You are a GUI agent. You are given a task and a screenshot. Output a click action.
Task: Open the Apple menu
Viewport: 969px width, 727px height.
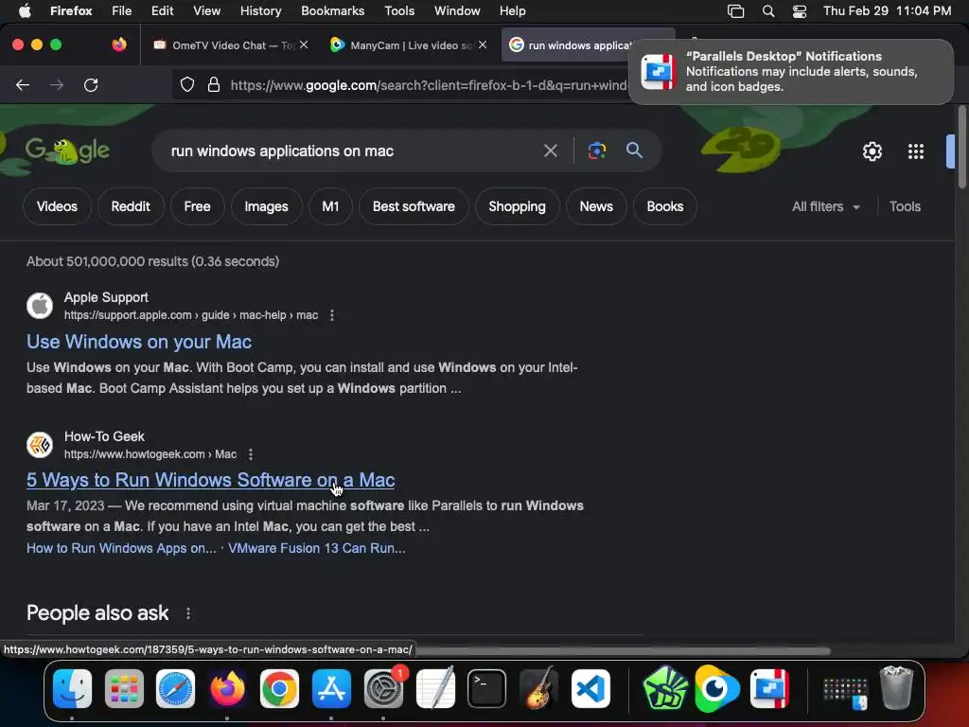tap(25, 10)
